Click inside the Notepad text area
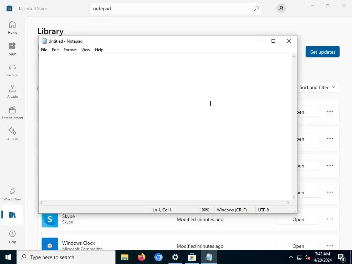352x264 pixels. pyautogui.click(x=165, y=126)
